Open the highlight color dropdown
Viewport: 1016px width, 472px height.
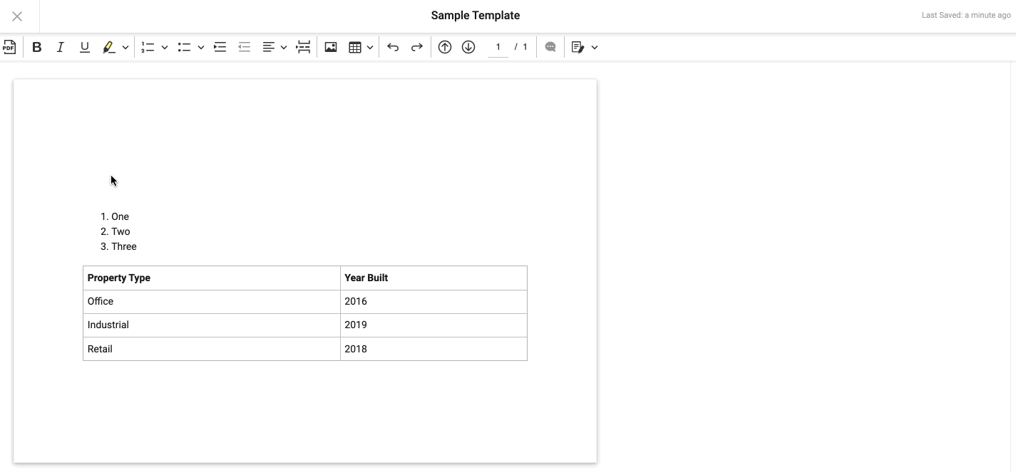(125, 47)
